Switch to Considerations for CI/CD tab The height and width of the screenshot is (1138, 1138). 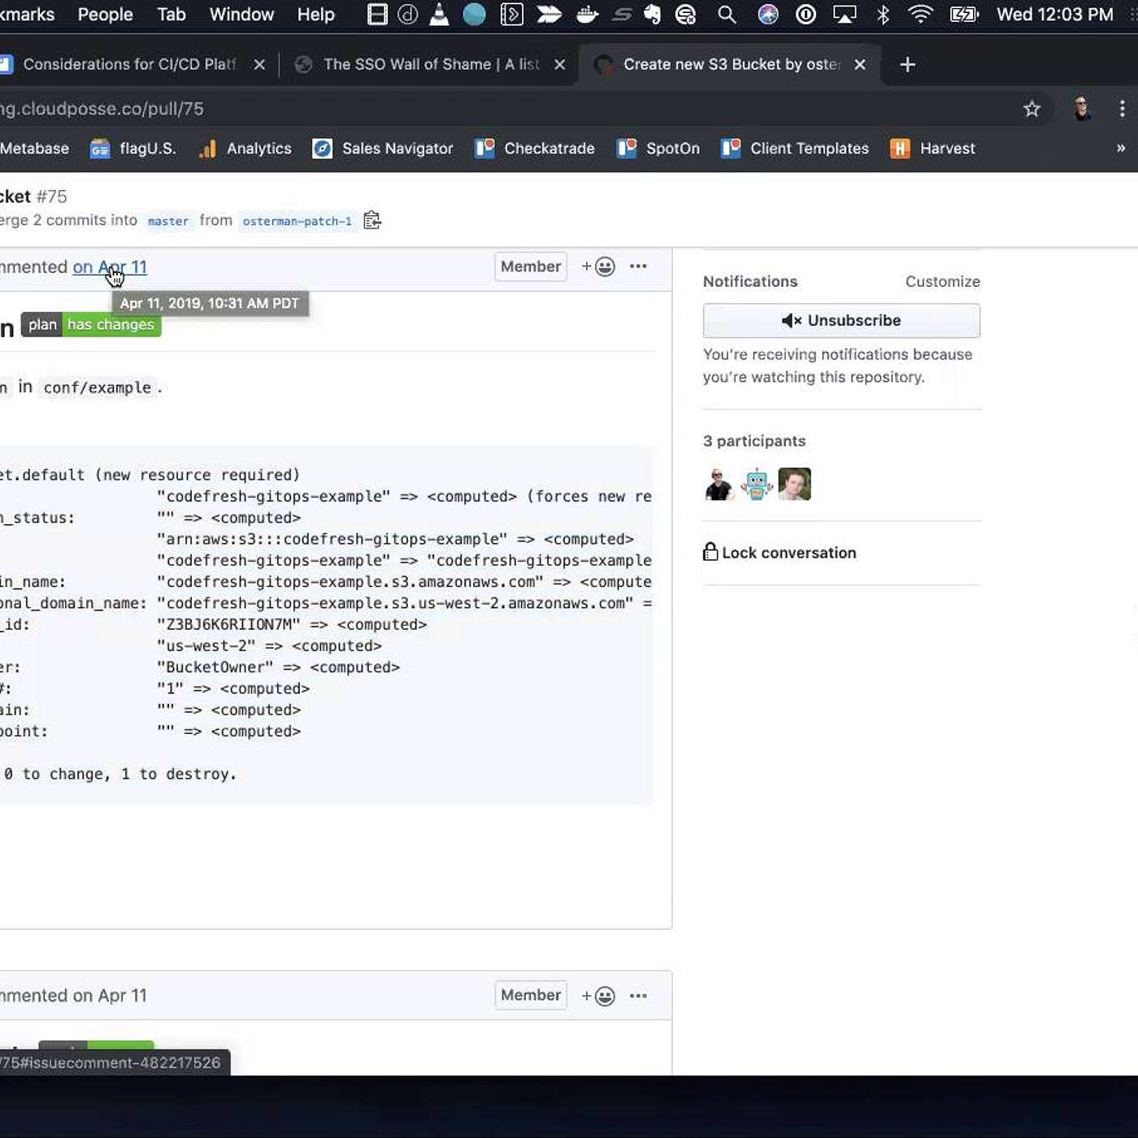click(130, 64)
